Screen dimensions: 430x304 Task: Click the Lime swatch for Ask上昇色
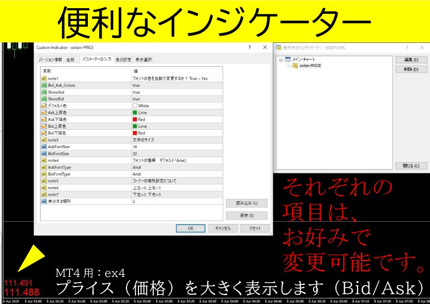click(135, 112)
